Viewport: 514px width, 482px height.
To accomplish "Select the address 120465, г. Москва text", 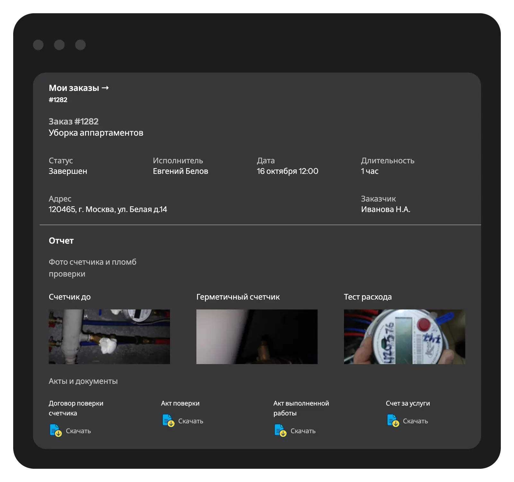I will (x=108, y=209).
